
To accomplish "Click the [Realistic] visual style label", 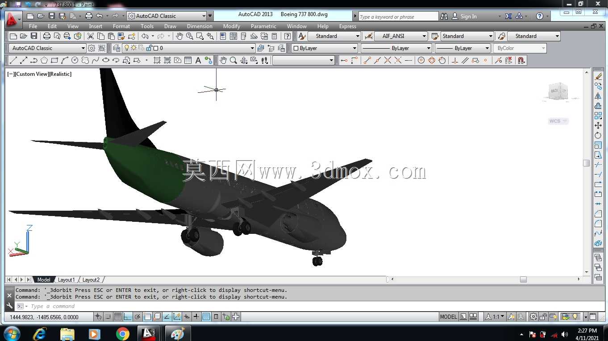I will pyautogui.click(x=60, y=74).
